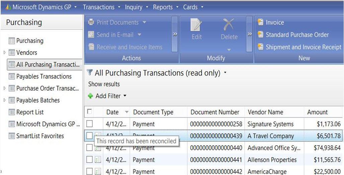Expand the Purchase Order Transactions node
Screen dimensions: 344x175
[5, 88]
